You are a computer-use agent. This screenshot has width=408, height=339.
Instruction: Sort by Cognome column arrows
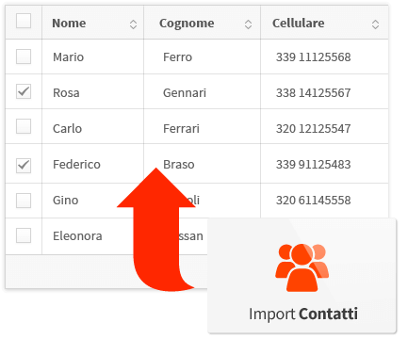(248, 24)
